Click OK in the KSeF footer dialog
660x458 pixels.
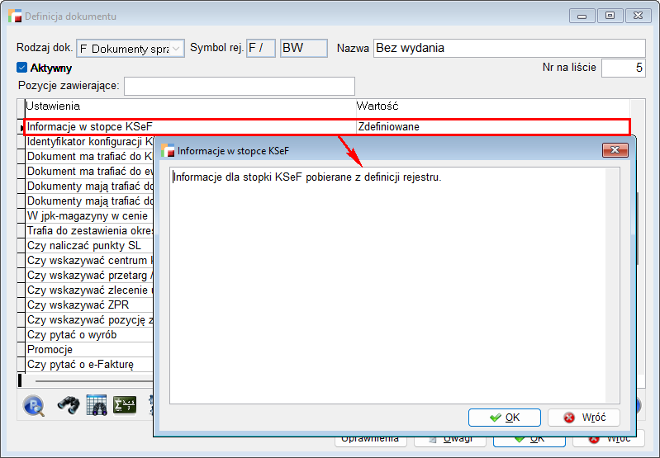click(x=504, y=418)
